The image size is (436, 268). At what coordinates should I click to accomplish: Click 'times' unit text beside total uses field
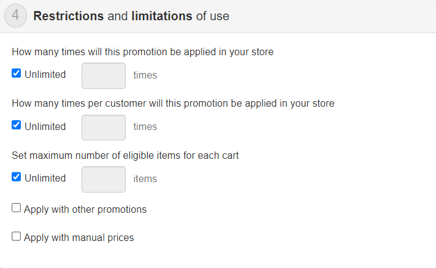[x=145, y=75]
